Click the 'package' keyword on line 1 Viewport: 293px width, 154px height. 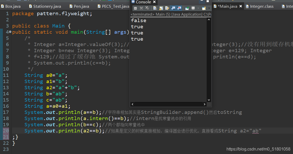coord(23,14)
